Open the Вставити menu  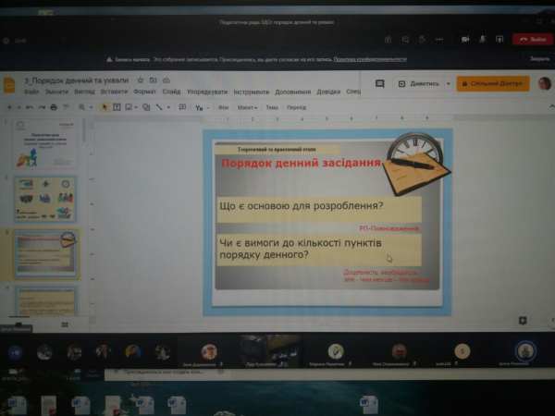tap(114, 92)
